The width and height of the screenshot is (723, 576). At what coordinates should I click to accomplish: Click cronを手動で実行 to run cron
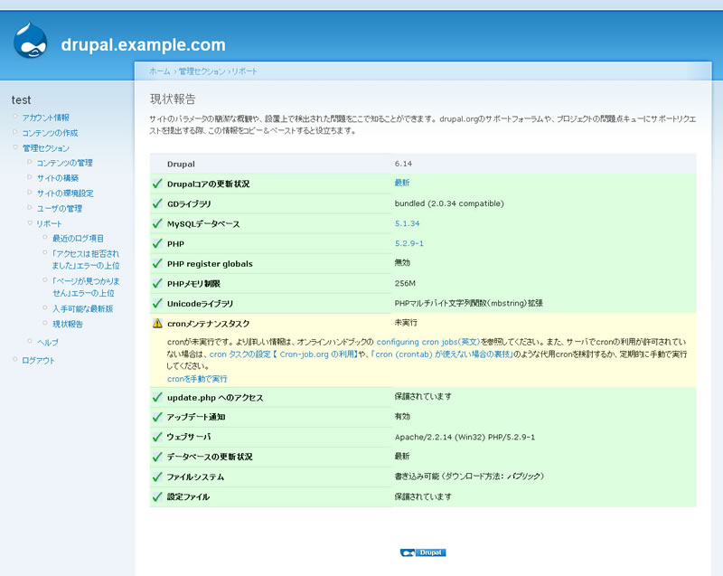197,379
